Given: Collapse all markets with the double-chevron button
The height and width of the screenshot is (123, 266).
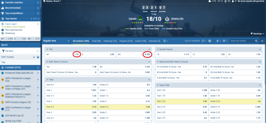Looking at the screenshot, I should click(262, 41).
